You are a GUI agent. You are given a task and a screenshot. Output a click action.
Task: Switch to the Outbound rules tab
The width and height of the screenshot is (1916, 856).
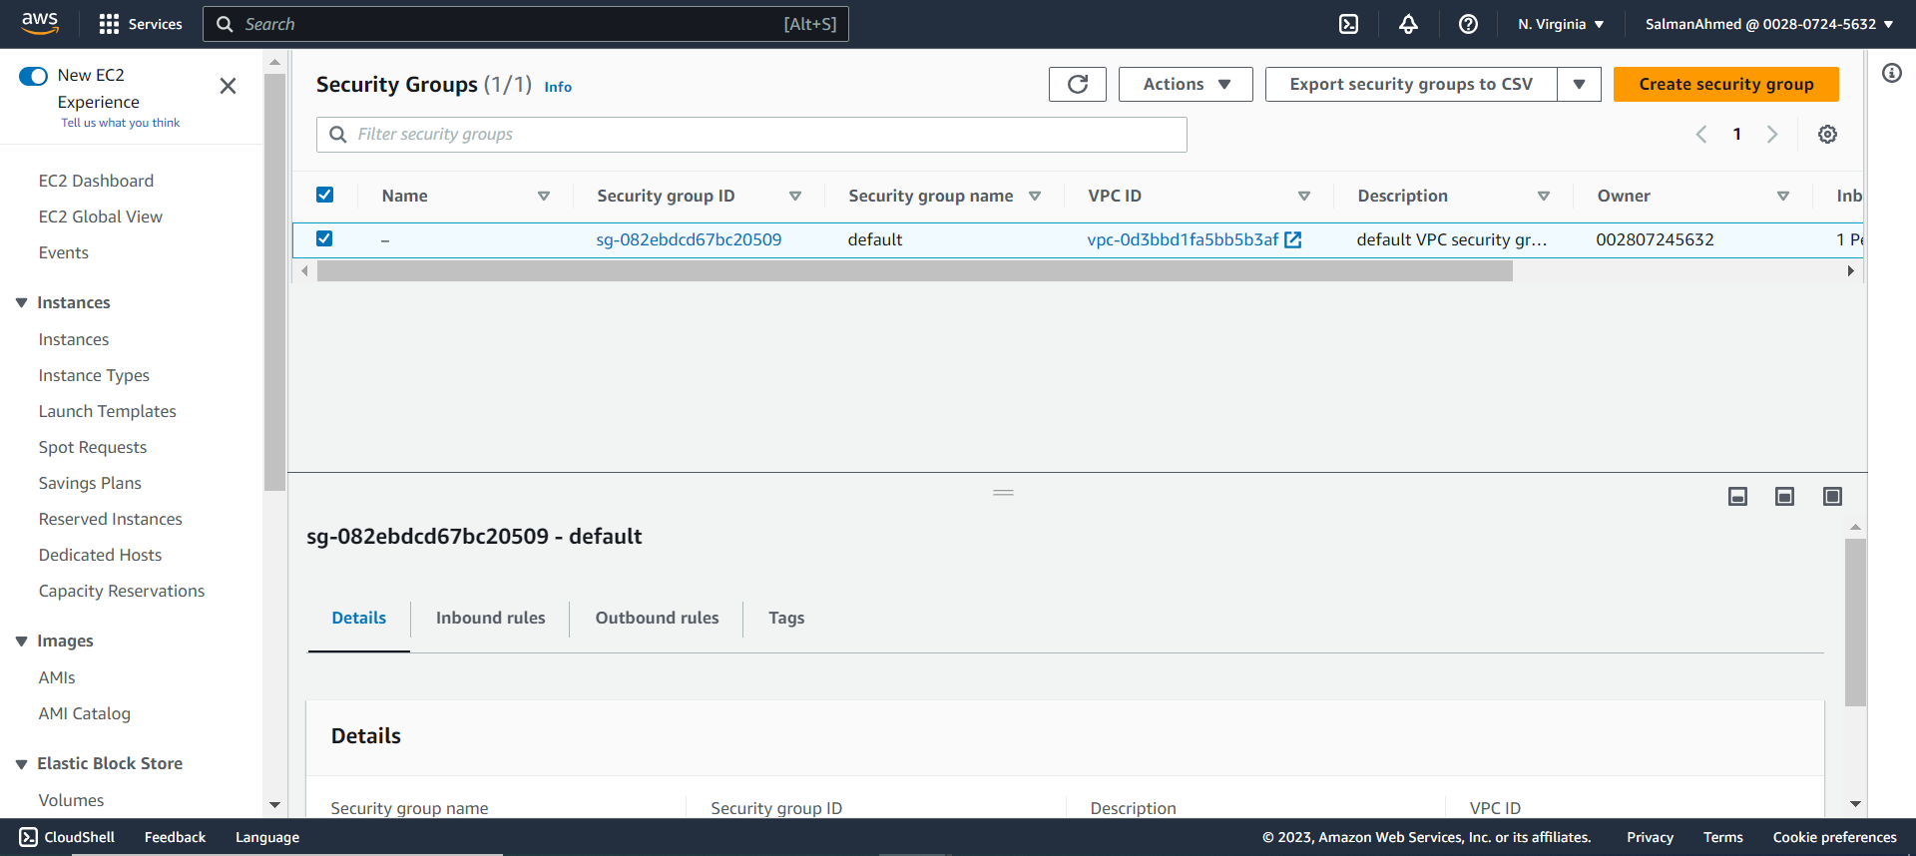point(657,618)
